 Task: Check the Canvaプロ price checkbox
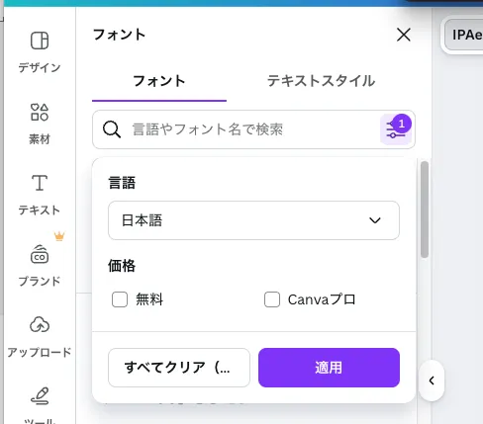[x=272, y=299]
